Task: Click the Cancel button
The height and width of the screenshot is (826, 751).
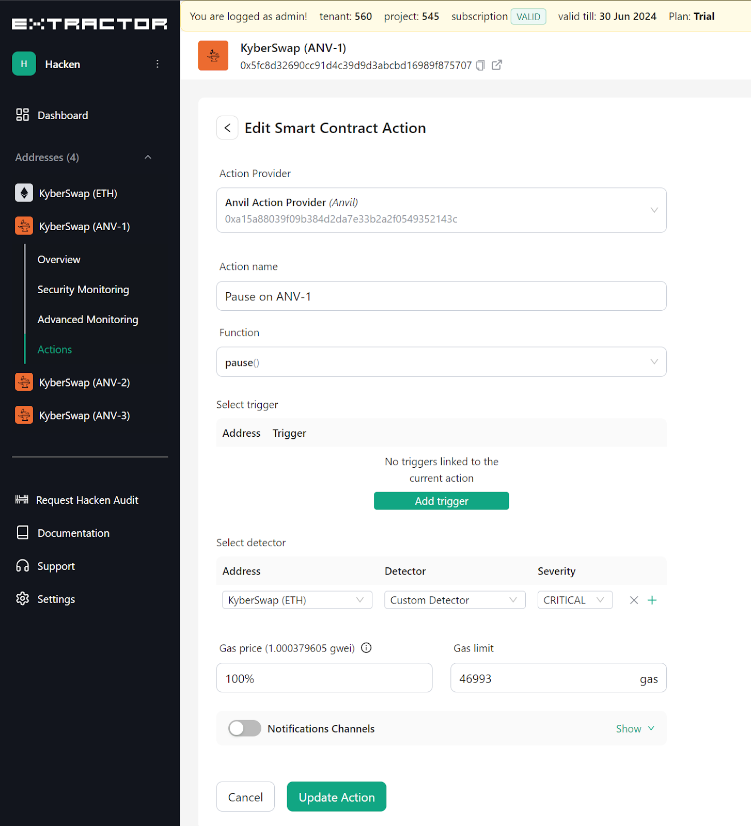Action: click(x=245, y=797)
